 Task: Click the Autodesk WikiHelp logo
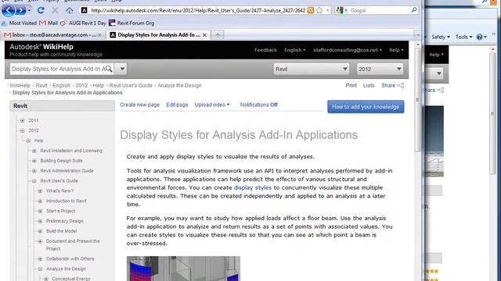click(41, 47)
